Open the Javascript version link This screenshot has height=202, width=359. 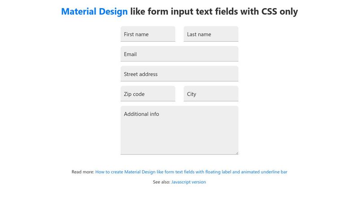tap(188, 182)
